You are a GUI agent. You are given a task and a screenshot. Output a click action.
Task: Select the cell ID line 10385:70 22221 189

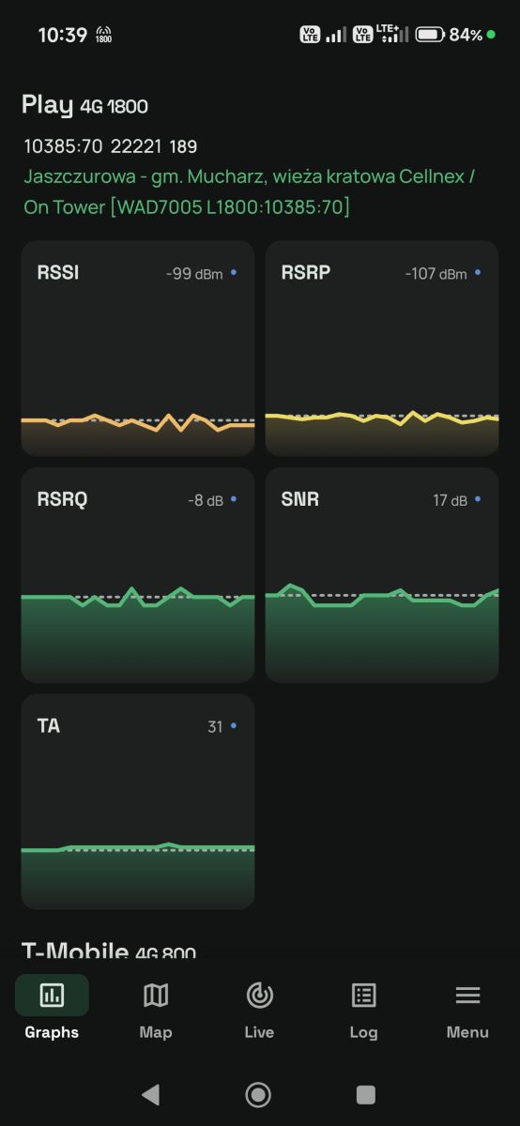point(111,146)
